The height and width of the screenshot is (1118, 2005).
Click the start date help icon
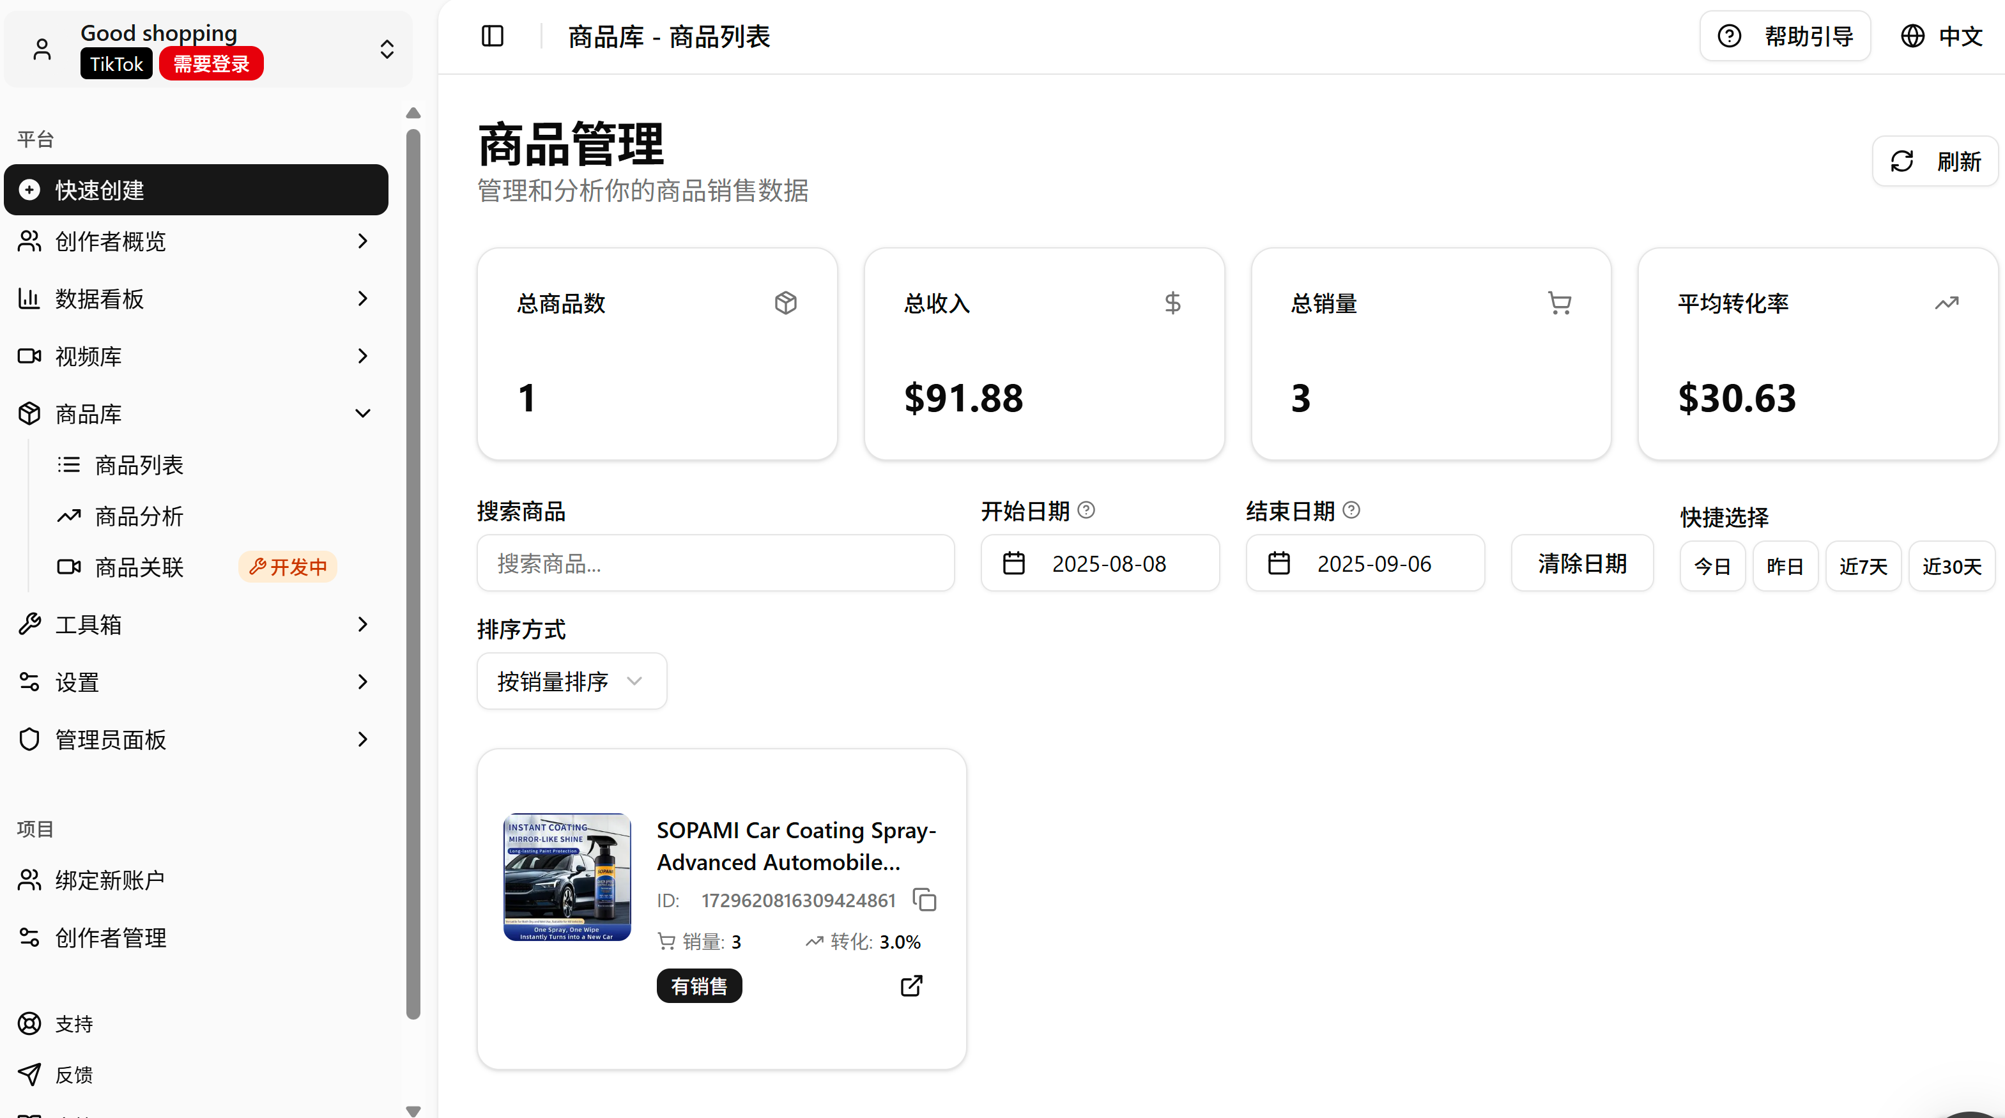coord(1086,510)
